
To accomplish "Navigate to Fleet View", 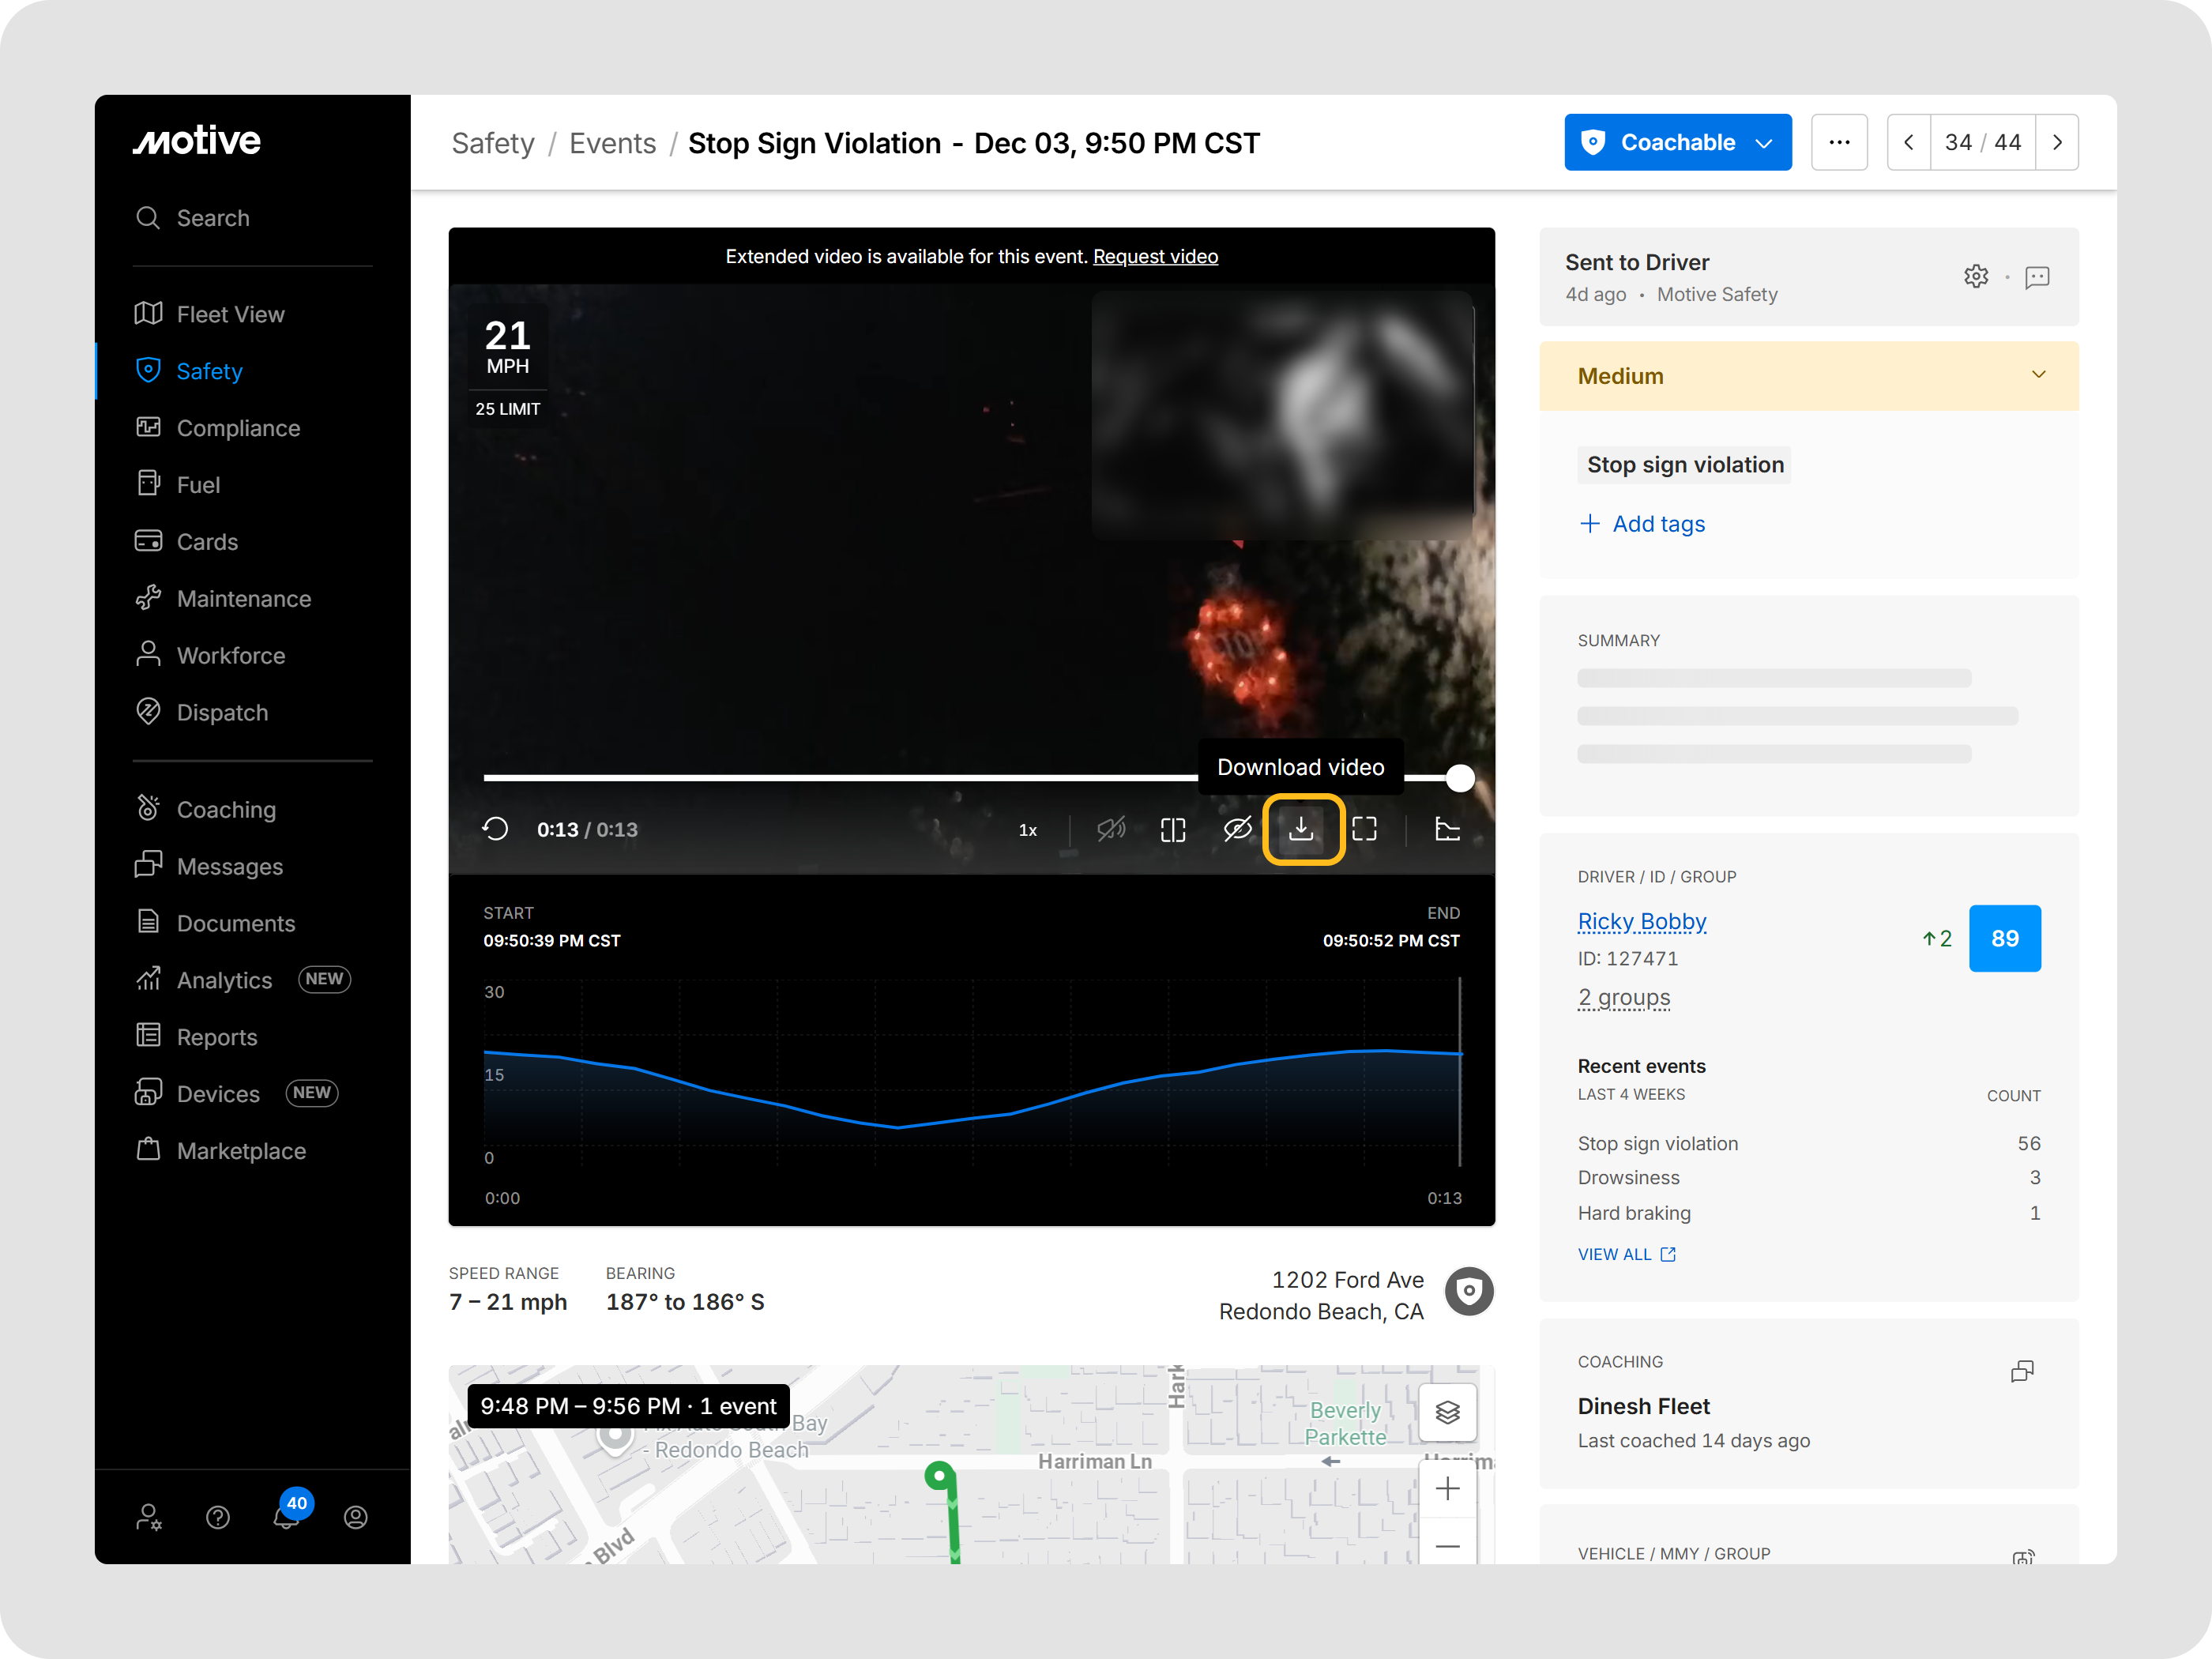I will [x=230, y=314].
